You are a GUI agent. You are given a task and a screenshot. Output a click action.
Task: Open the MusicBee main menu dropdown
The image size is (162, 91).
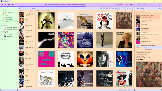6,1
